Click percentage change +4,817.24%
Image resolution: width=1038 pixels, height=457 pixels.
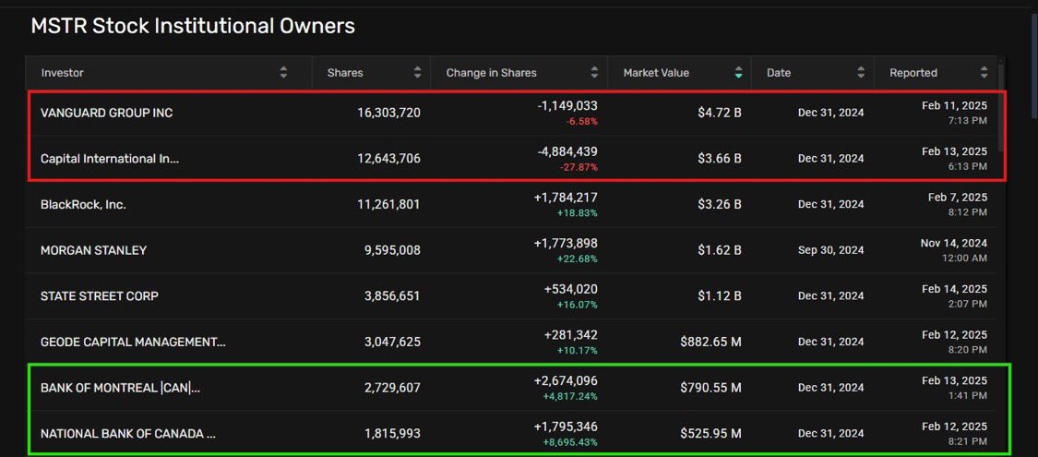coord(572,396)
